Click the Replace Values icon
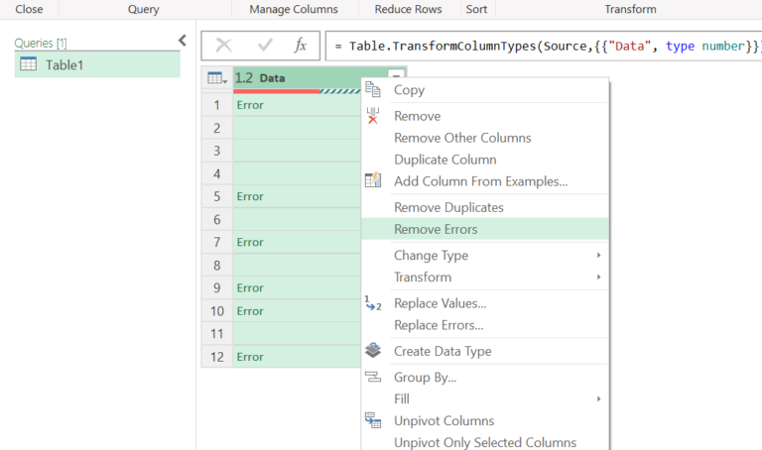This screenshot has height=450, width=762. tap(373, 303)
